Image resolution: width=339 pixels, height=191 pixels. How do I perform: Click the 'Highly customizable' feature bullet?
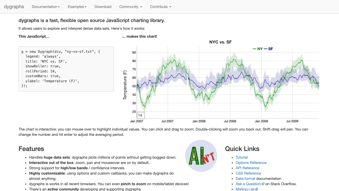click(101, 176)
